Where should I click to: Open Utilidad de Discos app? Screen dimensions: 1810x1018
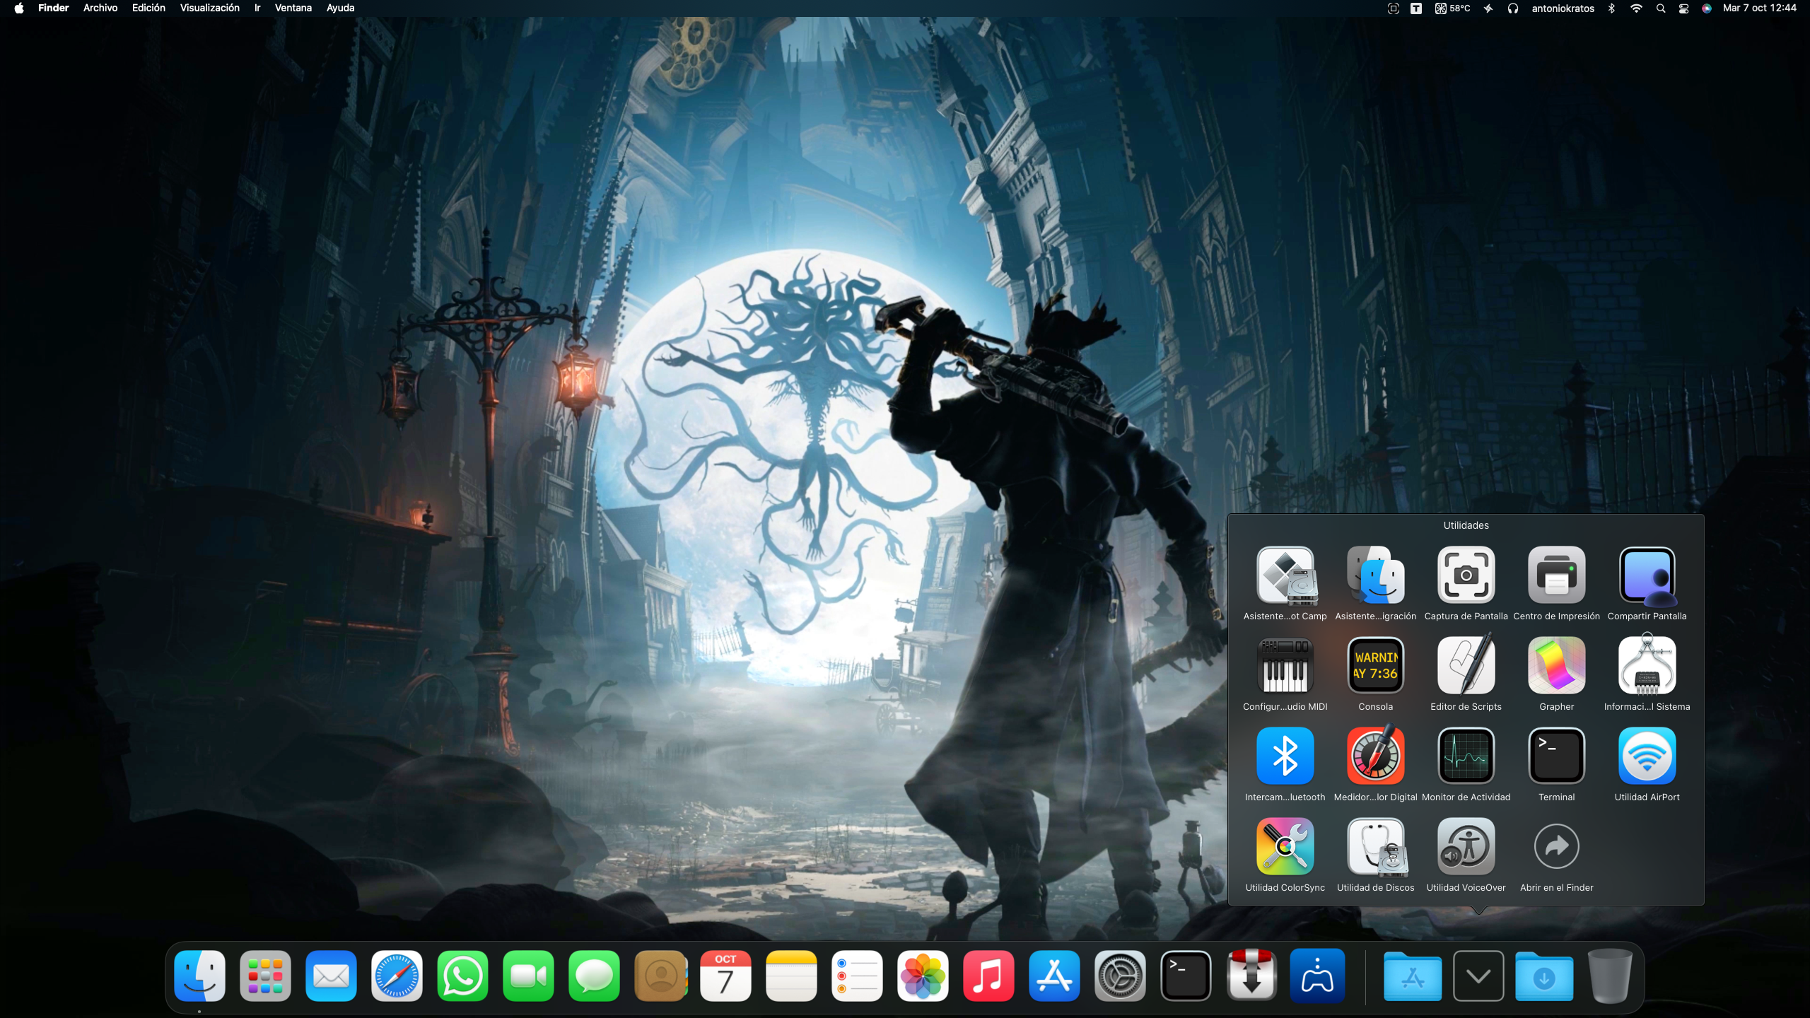point(1375,847)
